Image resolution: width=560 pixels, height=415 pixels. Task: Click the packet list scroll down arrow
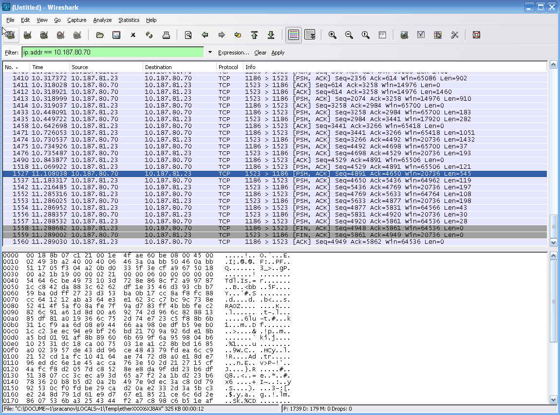[553, 243]
